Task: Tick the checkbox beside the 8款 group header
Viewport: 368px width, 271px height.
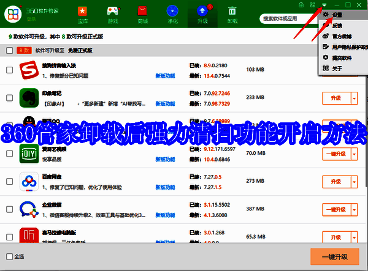Action: pyautogui.click(x=9, y=50)
